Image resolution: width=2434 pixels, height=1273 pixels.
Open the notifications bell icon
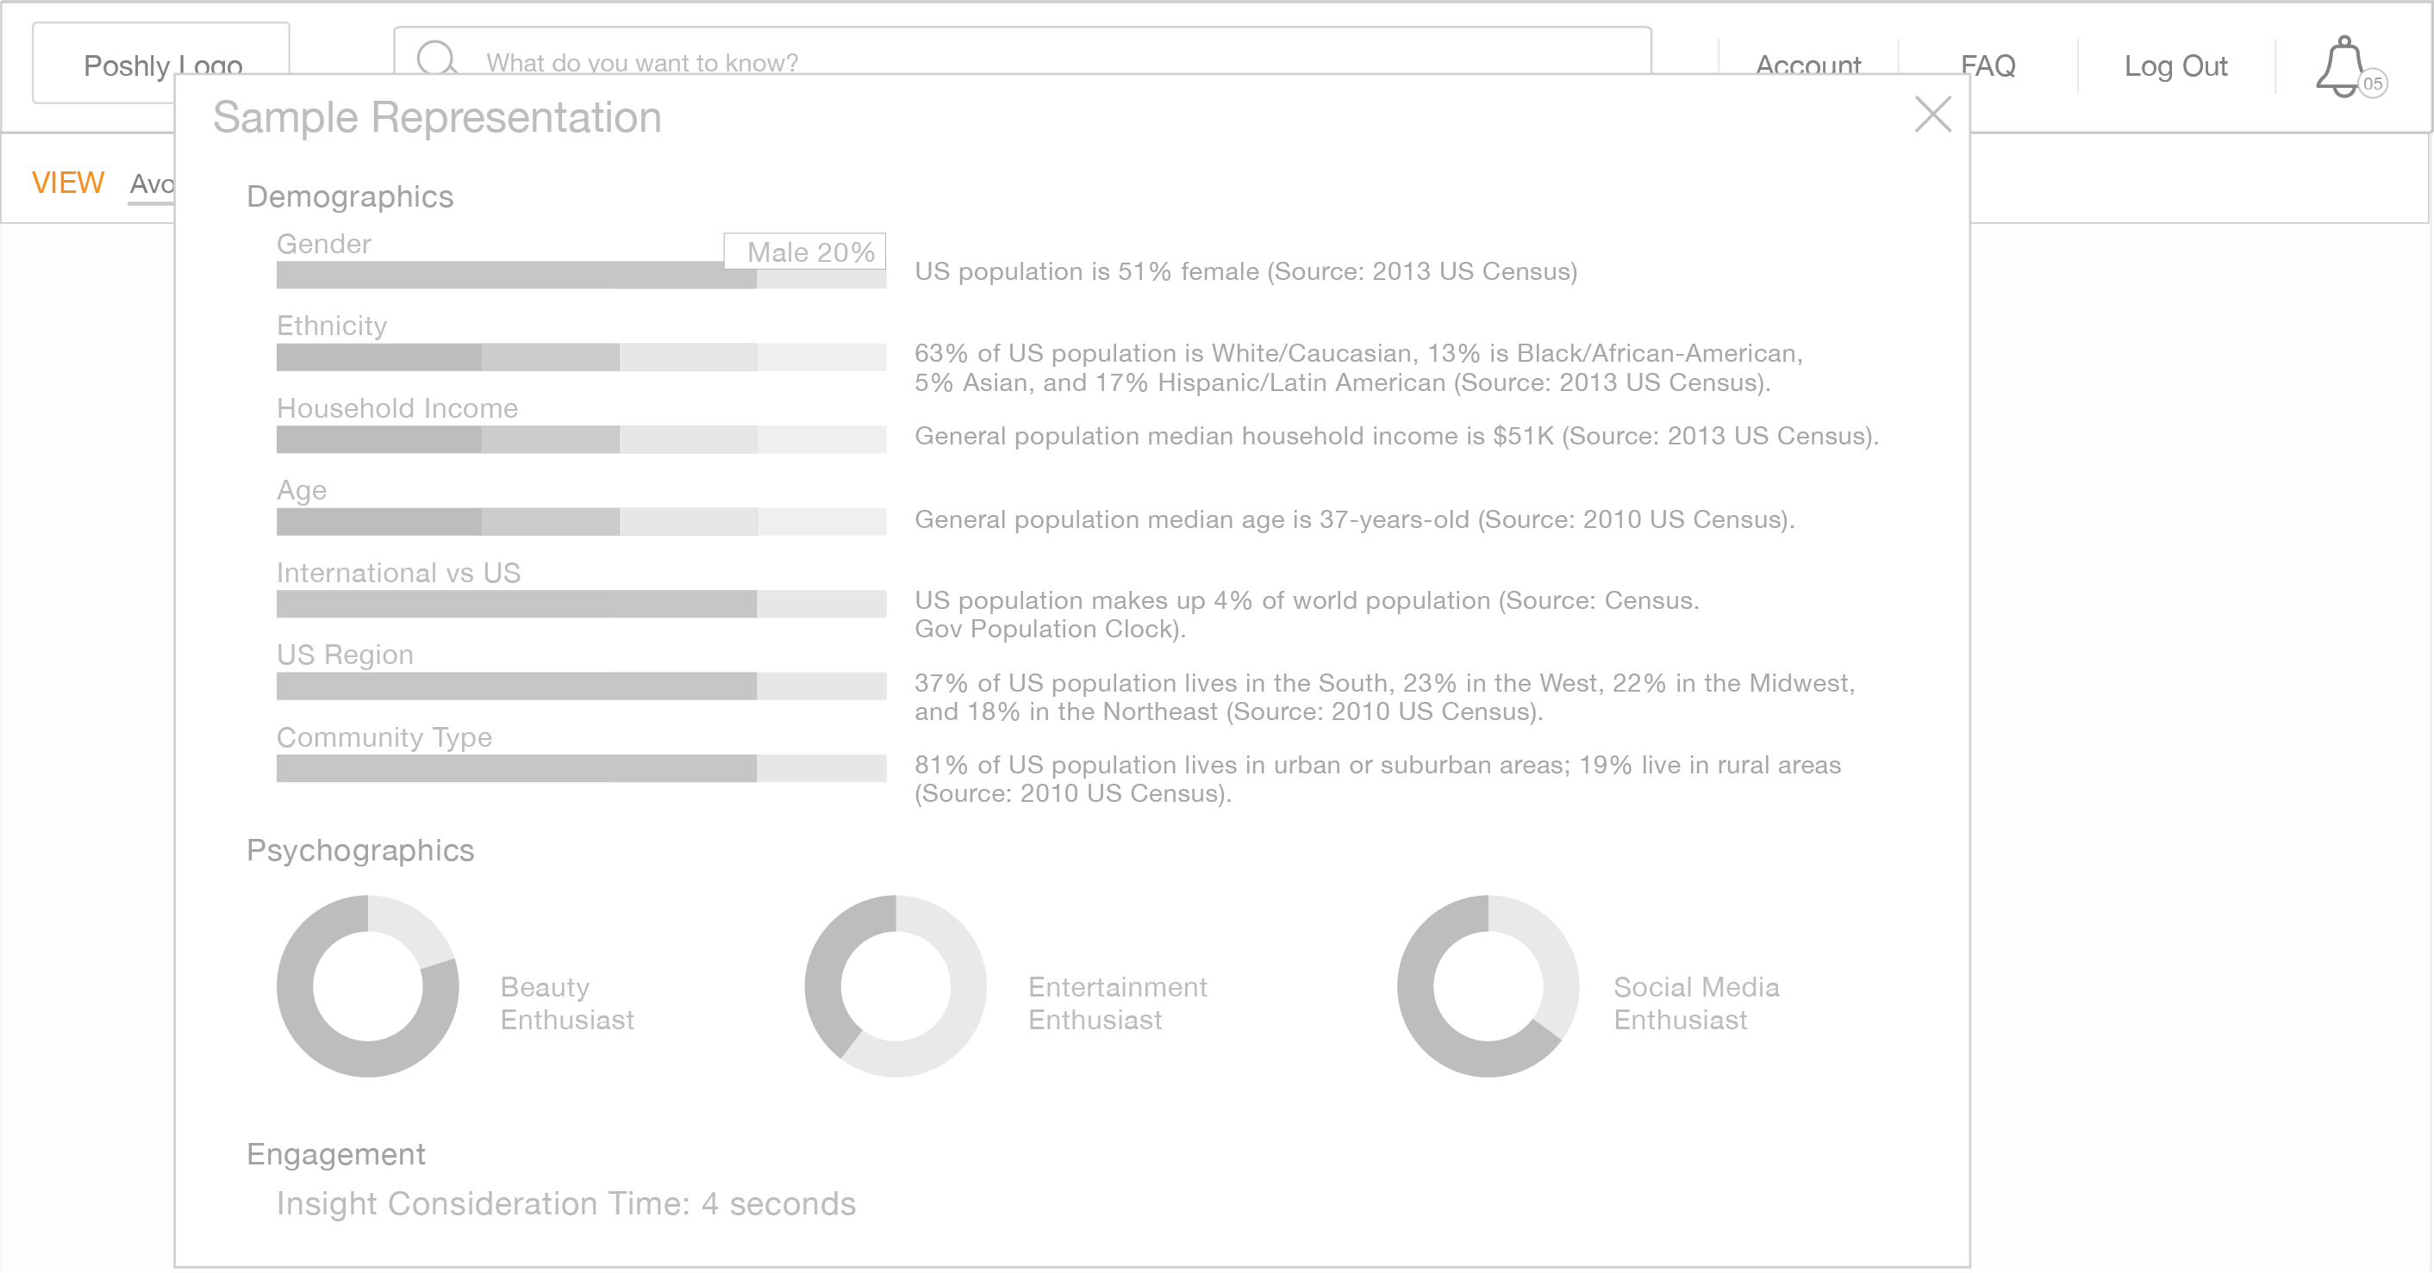point(2343,67)
